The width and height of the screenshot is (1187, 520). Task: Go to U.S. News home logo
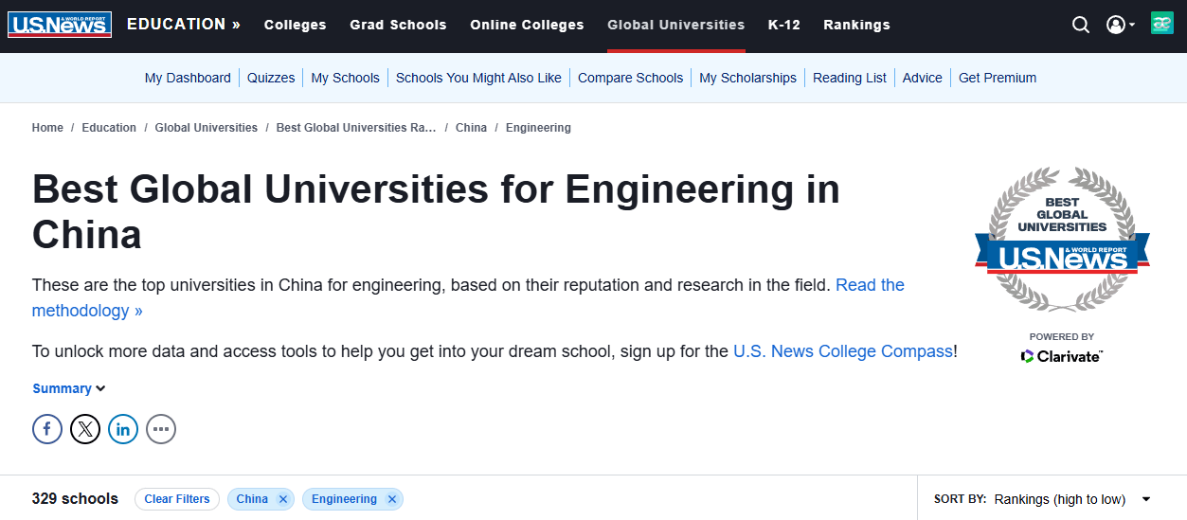point(60,25)
